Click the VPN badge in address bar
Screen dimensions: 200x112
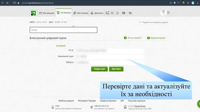tap(14, 3)
